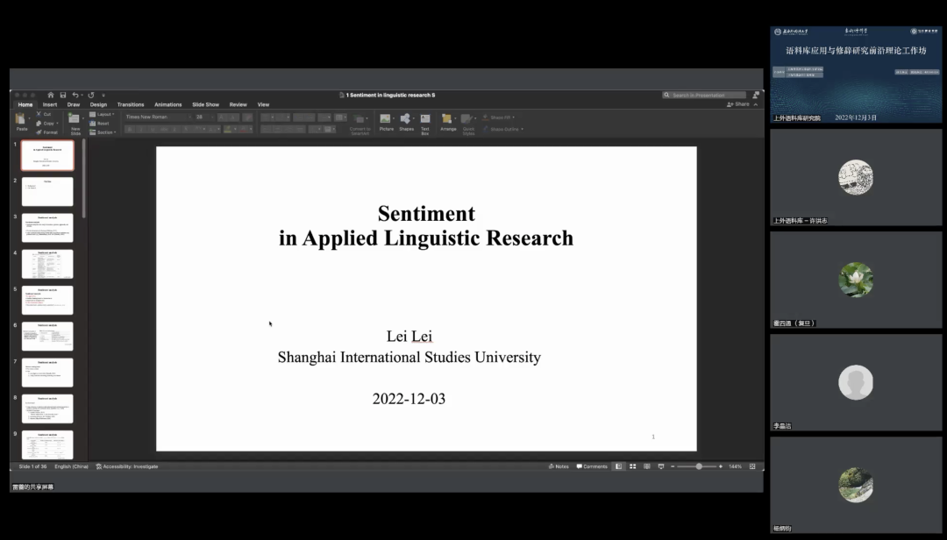
Task: Click the Home icon in title bar
Action: click(51, 95)
